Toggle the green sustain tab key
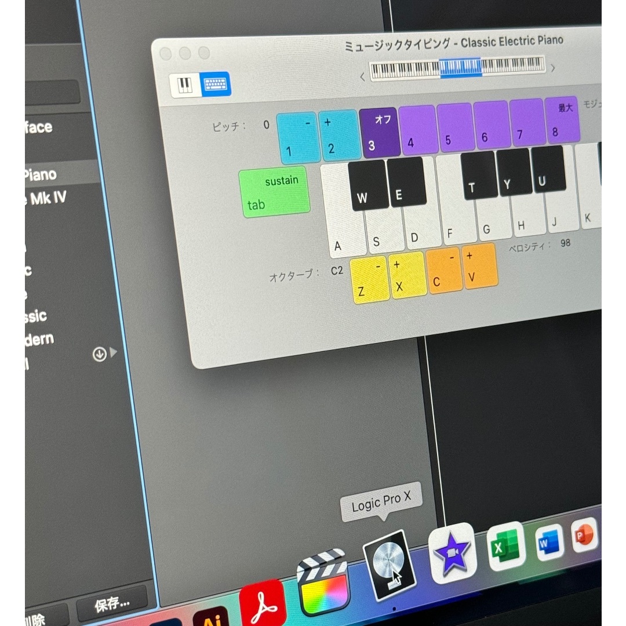 click(x=275, y=192)
